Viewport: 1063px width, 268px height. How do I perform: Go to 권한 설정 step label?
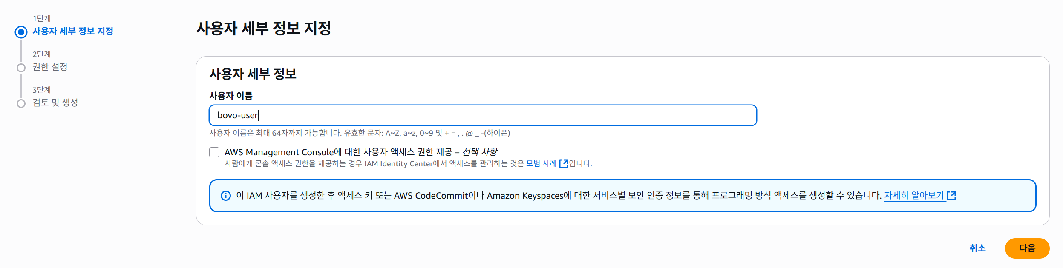[x=50, y=67]
